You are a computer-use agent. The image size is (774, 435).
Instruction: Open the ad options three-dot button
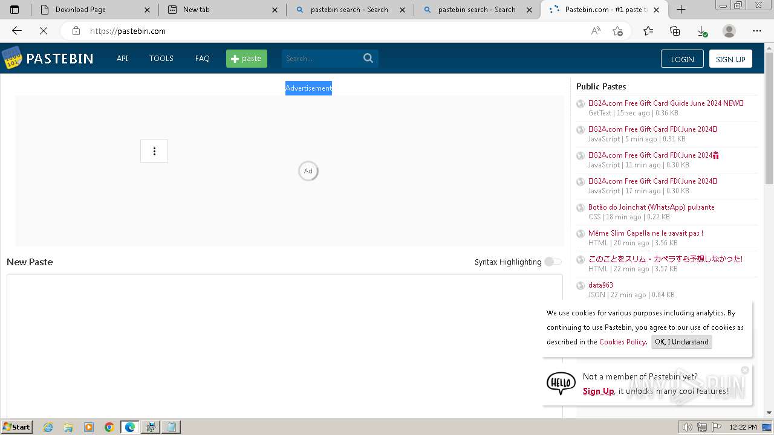coord(154,151)
